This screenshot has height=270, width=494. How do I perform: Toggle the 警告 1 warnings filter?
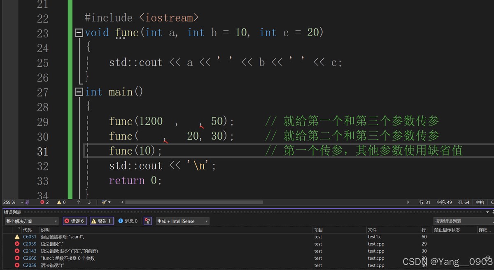coord(101,221)
